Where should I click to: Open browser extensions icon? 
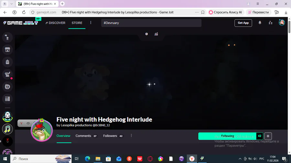pos(276,12)
